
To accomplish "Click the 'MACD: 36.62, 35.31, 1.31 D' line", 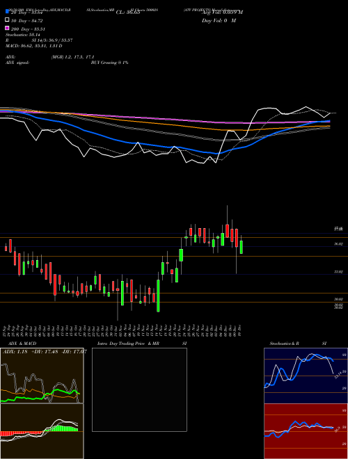I will click(34, 46).
